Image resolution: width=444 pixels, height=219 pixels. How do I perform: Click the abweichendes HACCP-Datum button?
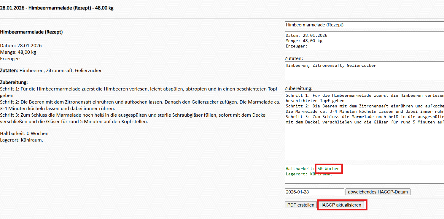pyautogui.click(x=378, y=192)
